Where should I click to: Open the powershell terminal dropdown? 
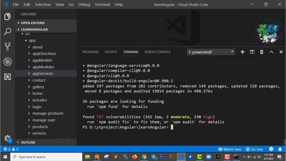(211, 52)
